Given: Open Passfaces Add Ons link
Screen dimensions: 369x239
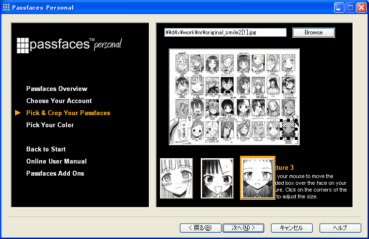Looking at the screenshot, I should (55, 173).
